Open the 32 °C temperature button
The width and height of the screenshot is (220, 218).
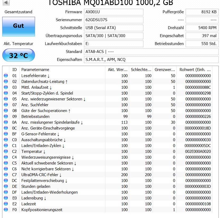point(18,55)
